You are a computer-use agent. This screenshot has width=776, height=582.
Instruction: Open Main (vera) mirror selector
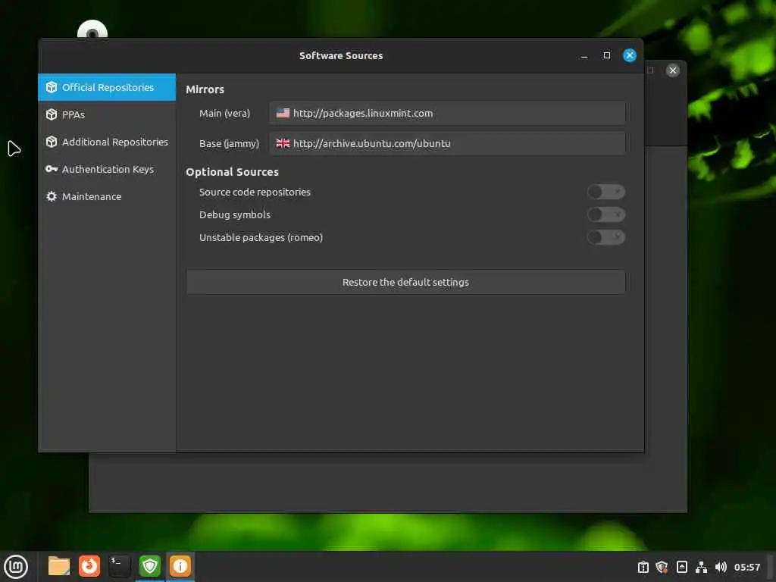[x=447, y=114]
